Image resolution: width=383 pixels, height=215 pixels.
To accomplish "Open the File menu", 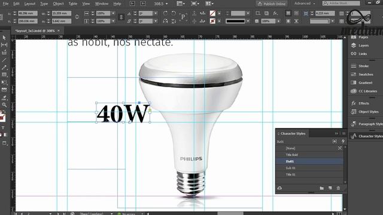I will pyautogui.click(x=5, y=4).
